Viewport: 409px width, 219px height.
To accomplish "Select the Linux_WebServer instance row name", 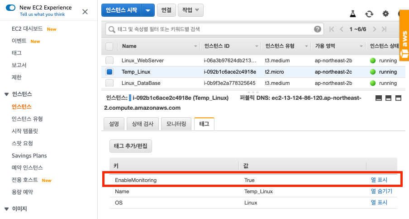I will pyautogui.click(x=143, y=61).
